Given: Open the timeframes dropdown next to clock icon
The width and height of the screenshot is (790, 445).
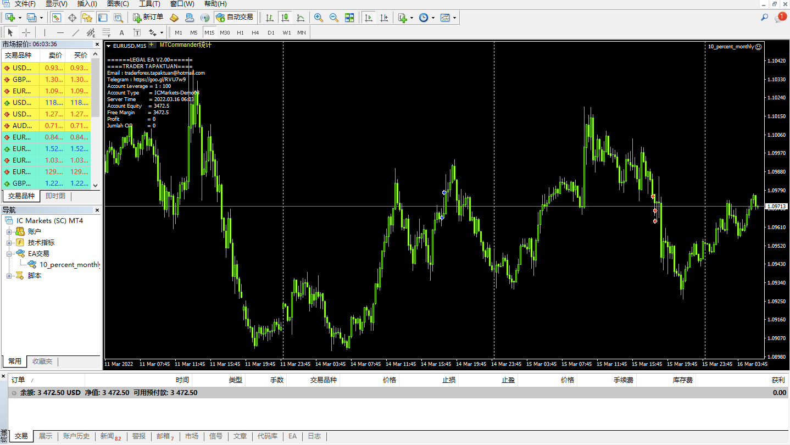Looking at the screenshot, I should [433, 17].
